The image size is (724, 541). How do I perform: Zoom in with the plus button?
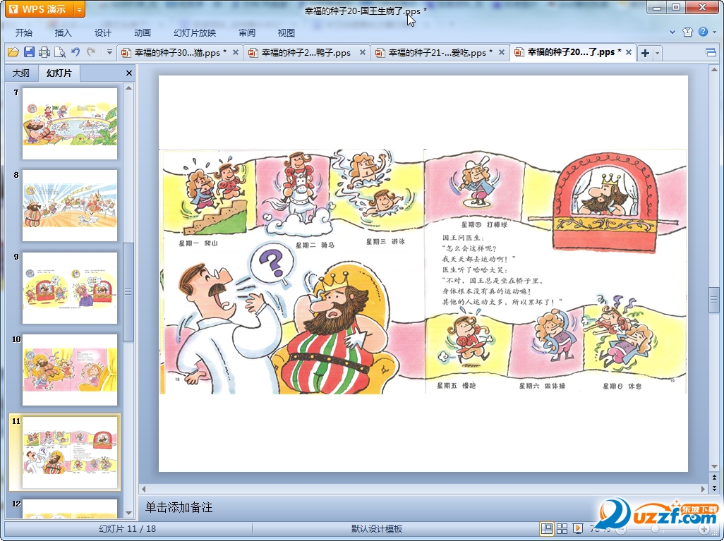click(x=704, y=529)
